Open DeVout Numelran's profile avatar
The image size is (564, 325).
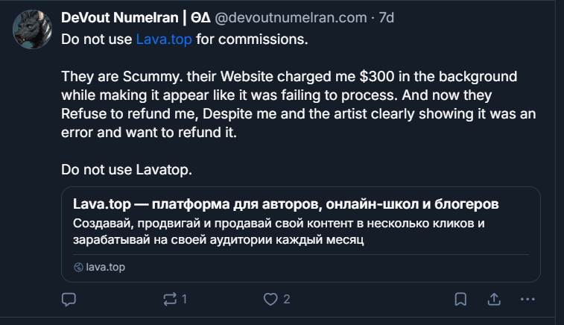point(32,31)
